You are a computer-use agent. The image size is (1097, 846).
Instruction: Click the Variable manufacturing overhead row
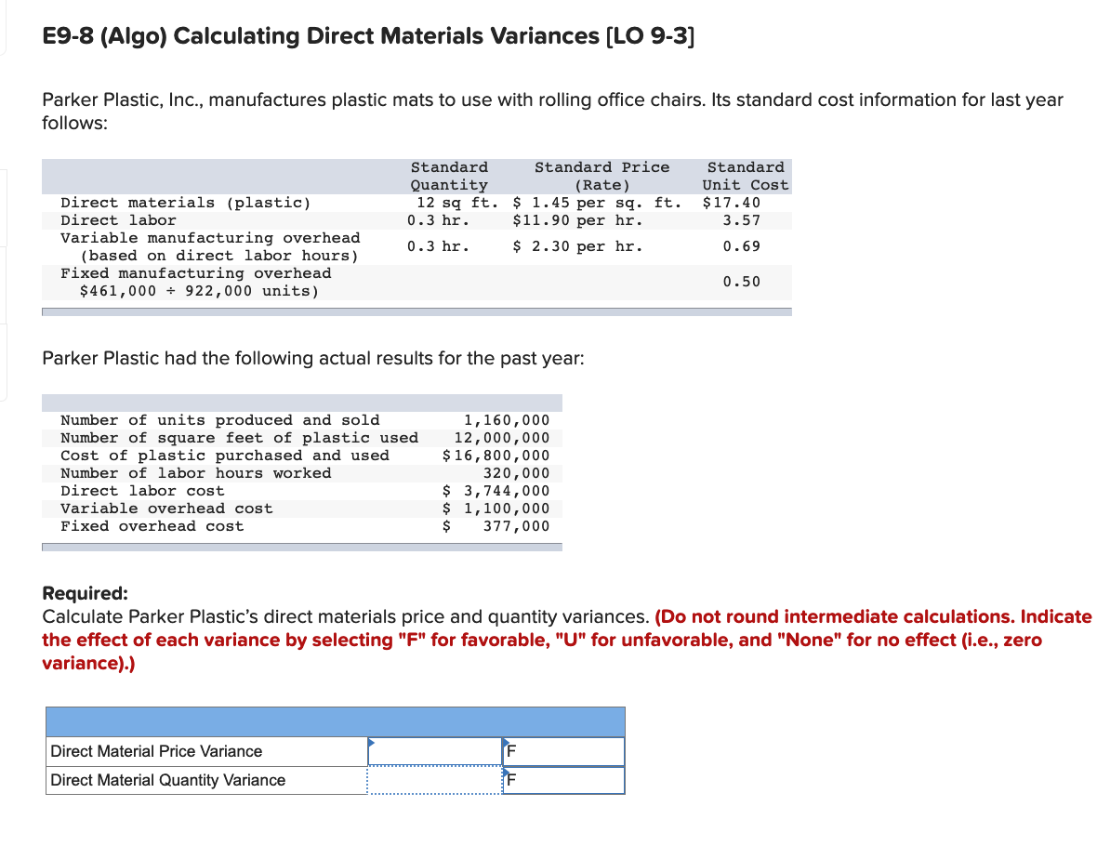279,246
